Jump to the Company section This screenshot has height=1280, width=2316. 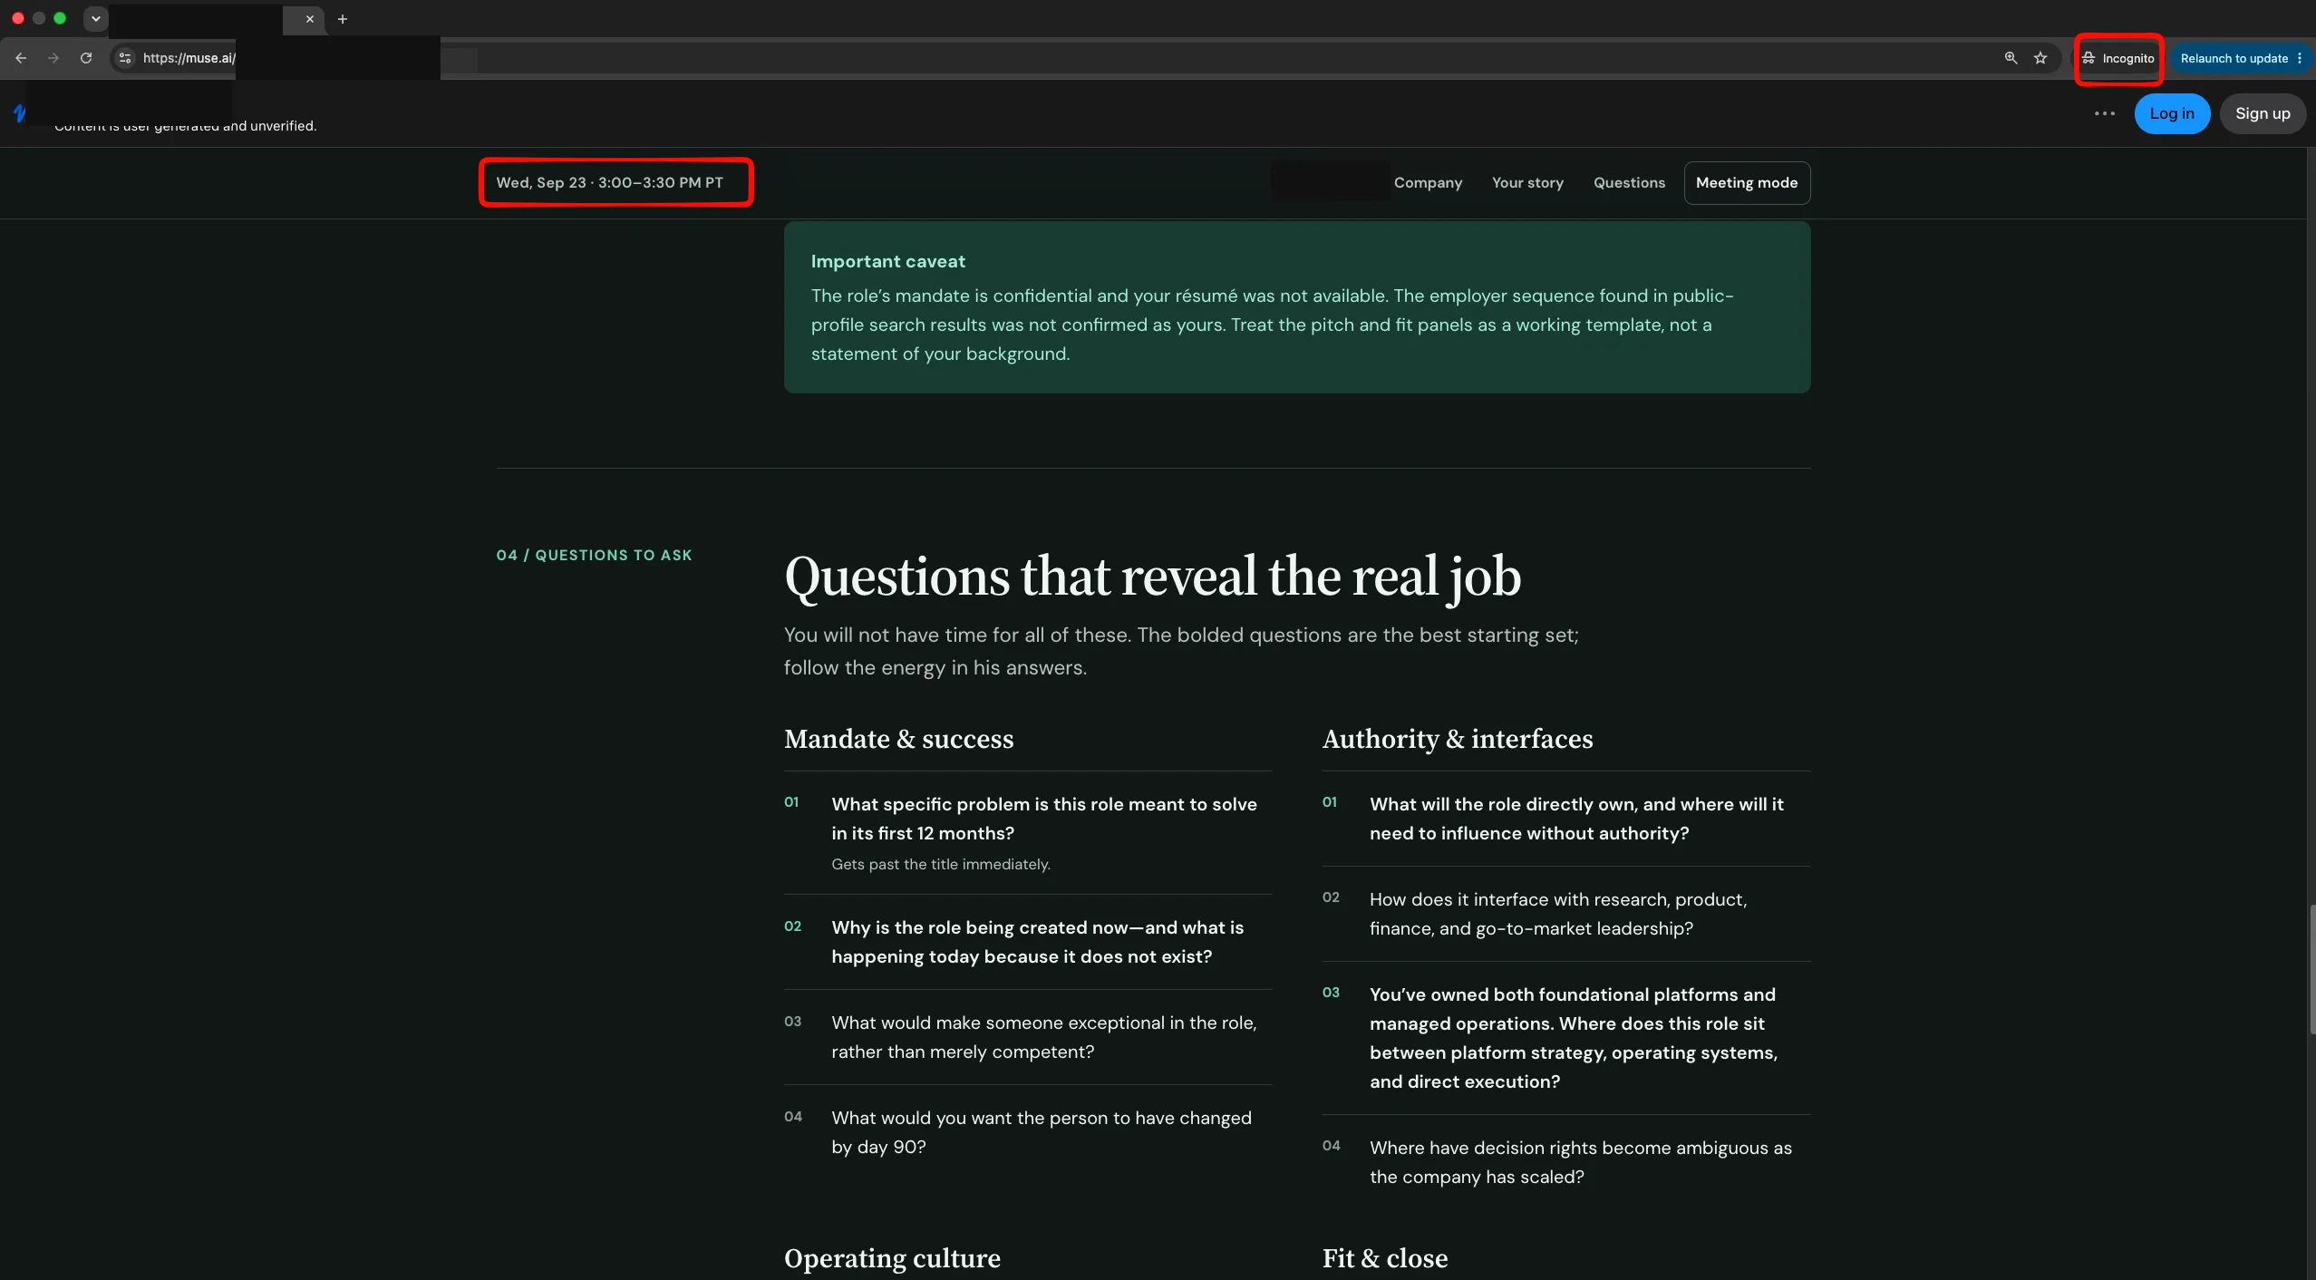1428,183
